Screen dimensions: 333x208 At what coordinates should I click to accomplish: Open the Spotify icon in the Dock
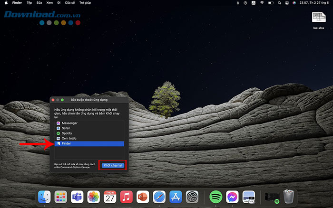(x=216, y=197)
